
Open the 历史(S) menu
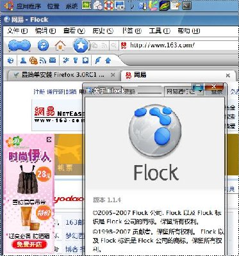[x=103, y=31]
